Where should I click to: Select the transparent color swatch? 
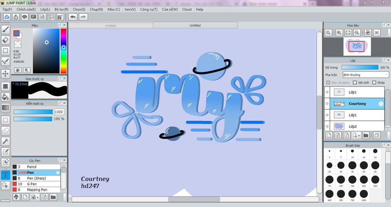pos(18,44)
